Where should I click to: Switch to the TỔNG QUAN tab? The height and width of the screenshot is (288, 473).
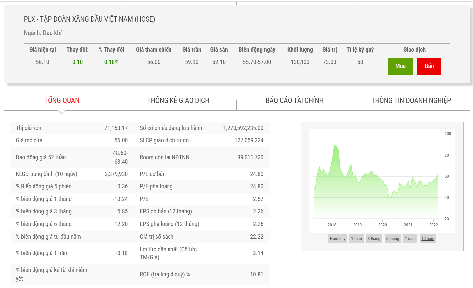coord(62,100)
